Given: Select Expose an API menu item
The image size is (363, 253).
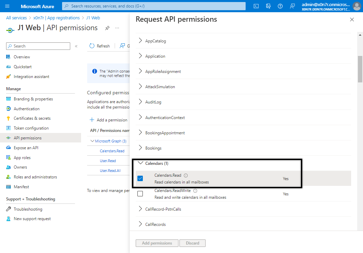Looking at the screenshot, I should click(26, 148).
